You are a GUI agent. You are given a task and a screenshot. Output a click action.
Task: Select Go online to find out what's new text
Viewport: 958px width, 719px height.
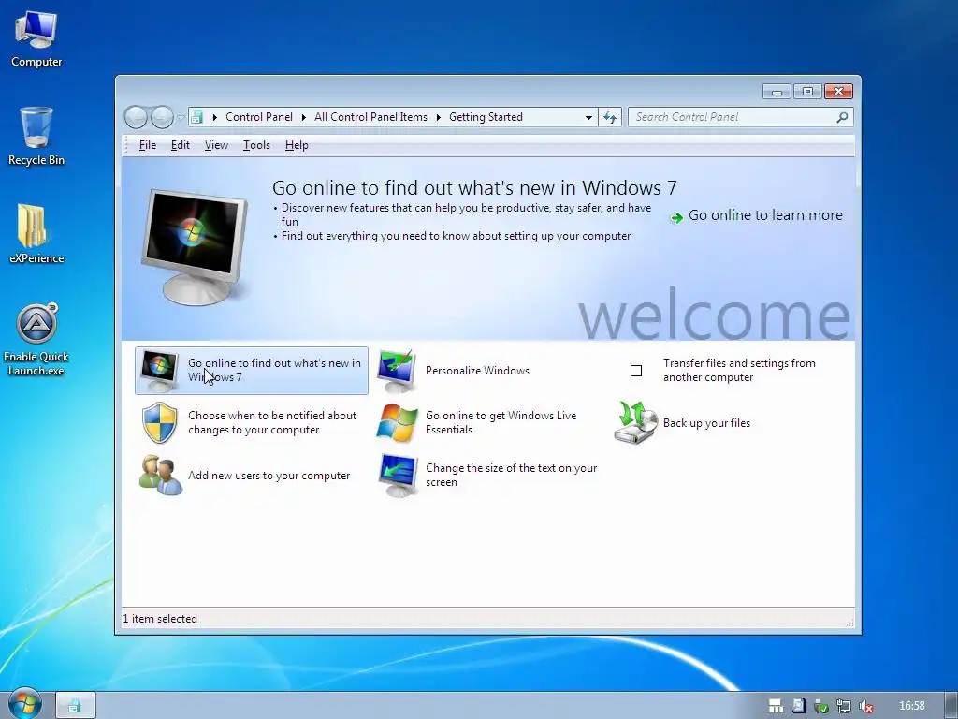pyautogui.click(x=274, y=370)
